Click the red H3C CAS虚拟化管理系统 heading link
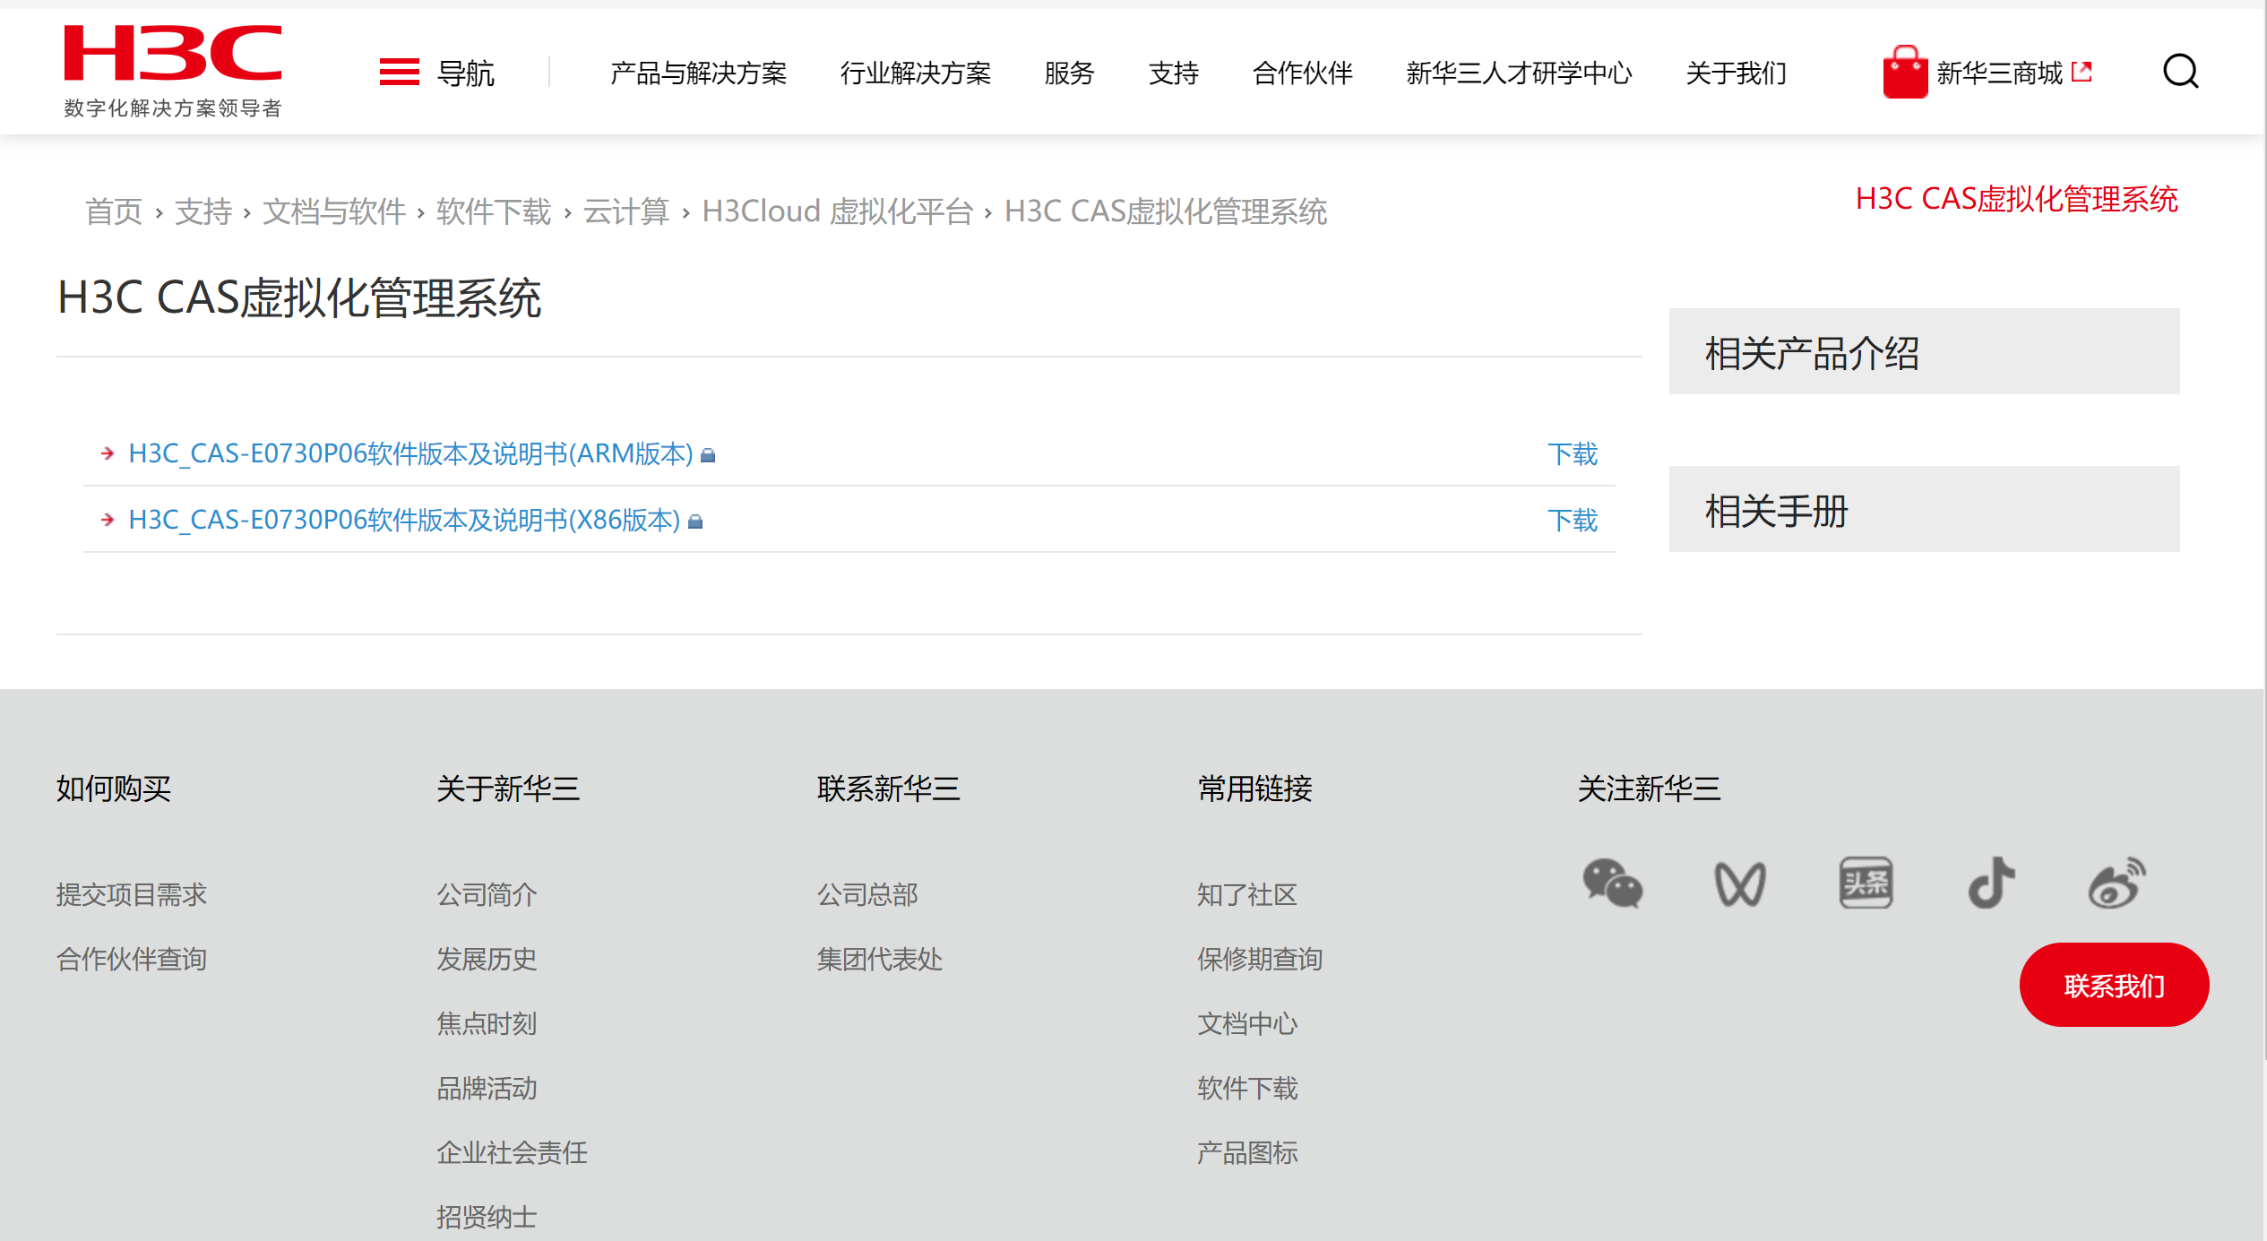The height and width of the screenshot is (1241, 2267). (2016, 199)
